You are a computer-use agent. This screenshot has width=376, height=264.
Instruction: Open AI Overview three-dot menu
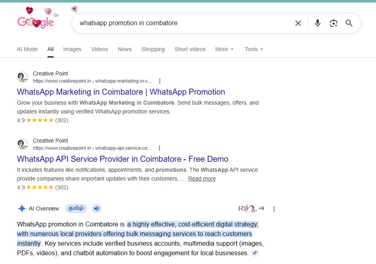tap(274, 208)
